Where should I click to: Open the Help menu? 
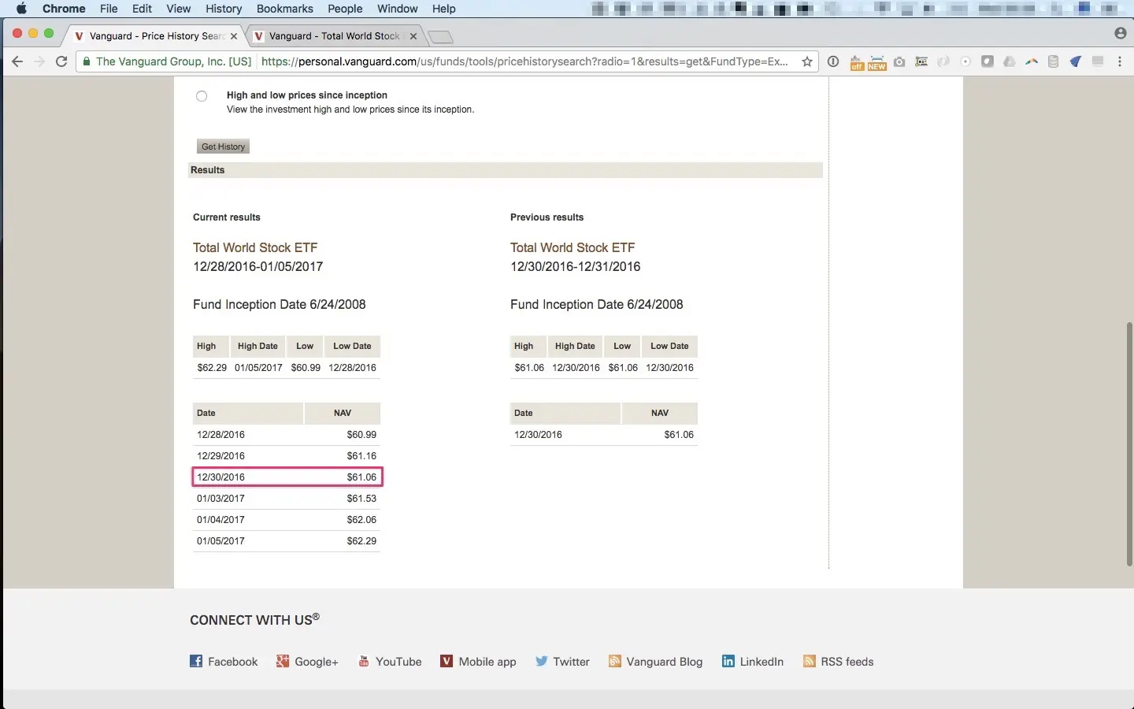(x=444, y=9)
